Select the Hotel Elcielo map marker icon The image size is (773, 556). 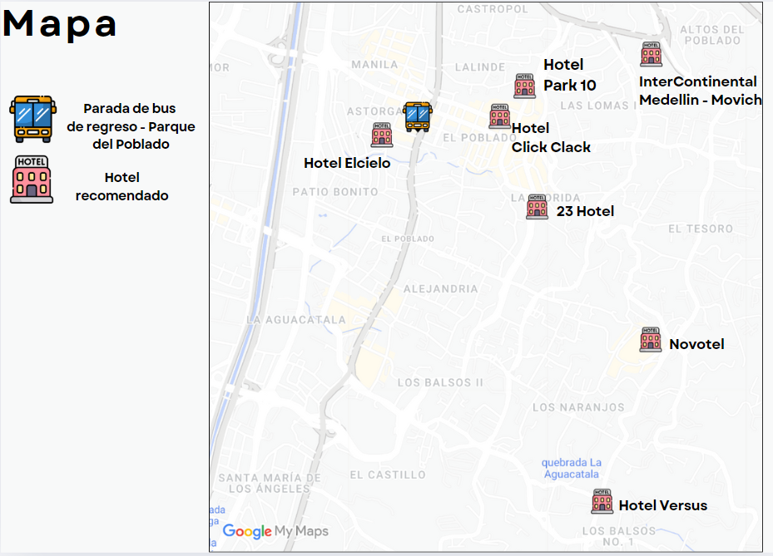point(382,135)
